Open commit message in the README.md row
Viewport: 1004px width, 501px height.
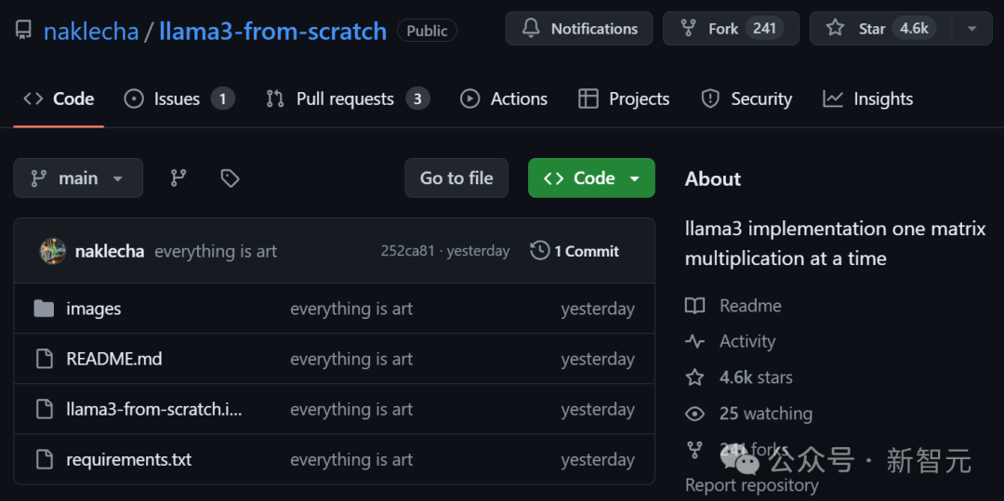(x=351, y=359)
